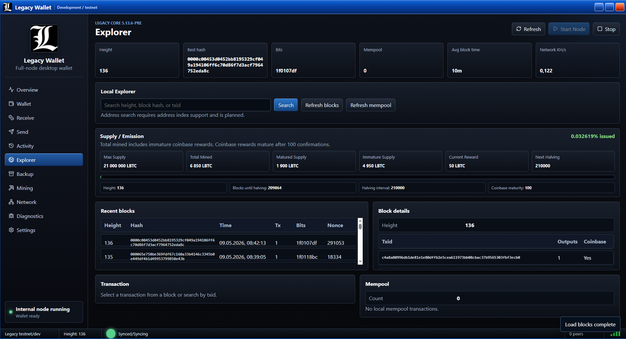Click the Matured Supply 1 900 LBTC card
Image resolution: width=626 pixels, height=339 pixels.
(x=315, y=161)
